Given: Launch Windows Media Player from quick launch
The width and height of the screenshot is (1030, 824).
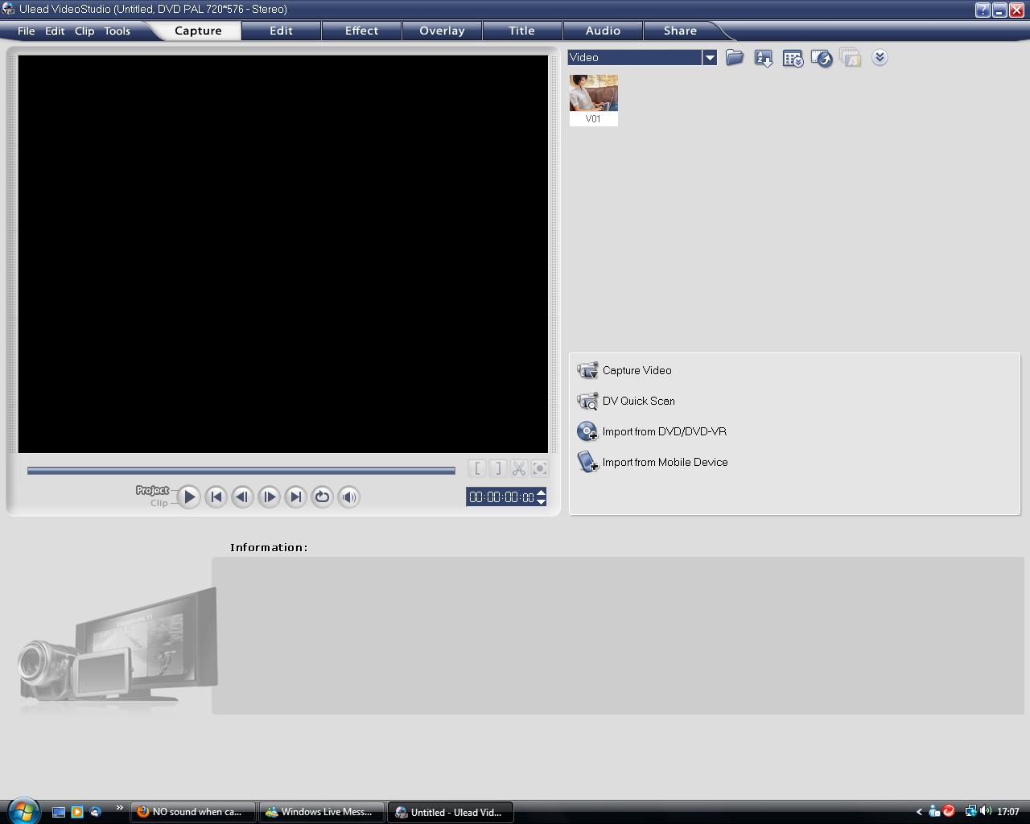Looking at the screenshot, I should click(77, 812).
